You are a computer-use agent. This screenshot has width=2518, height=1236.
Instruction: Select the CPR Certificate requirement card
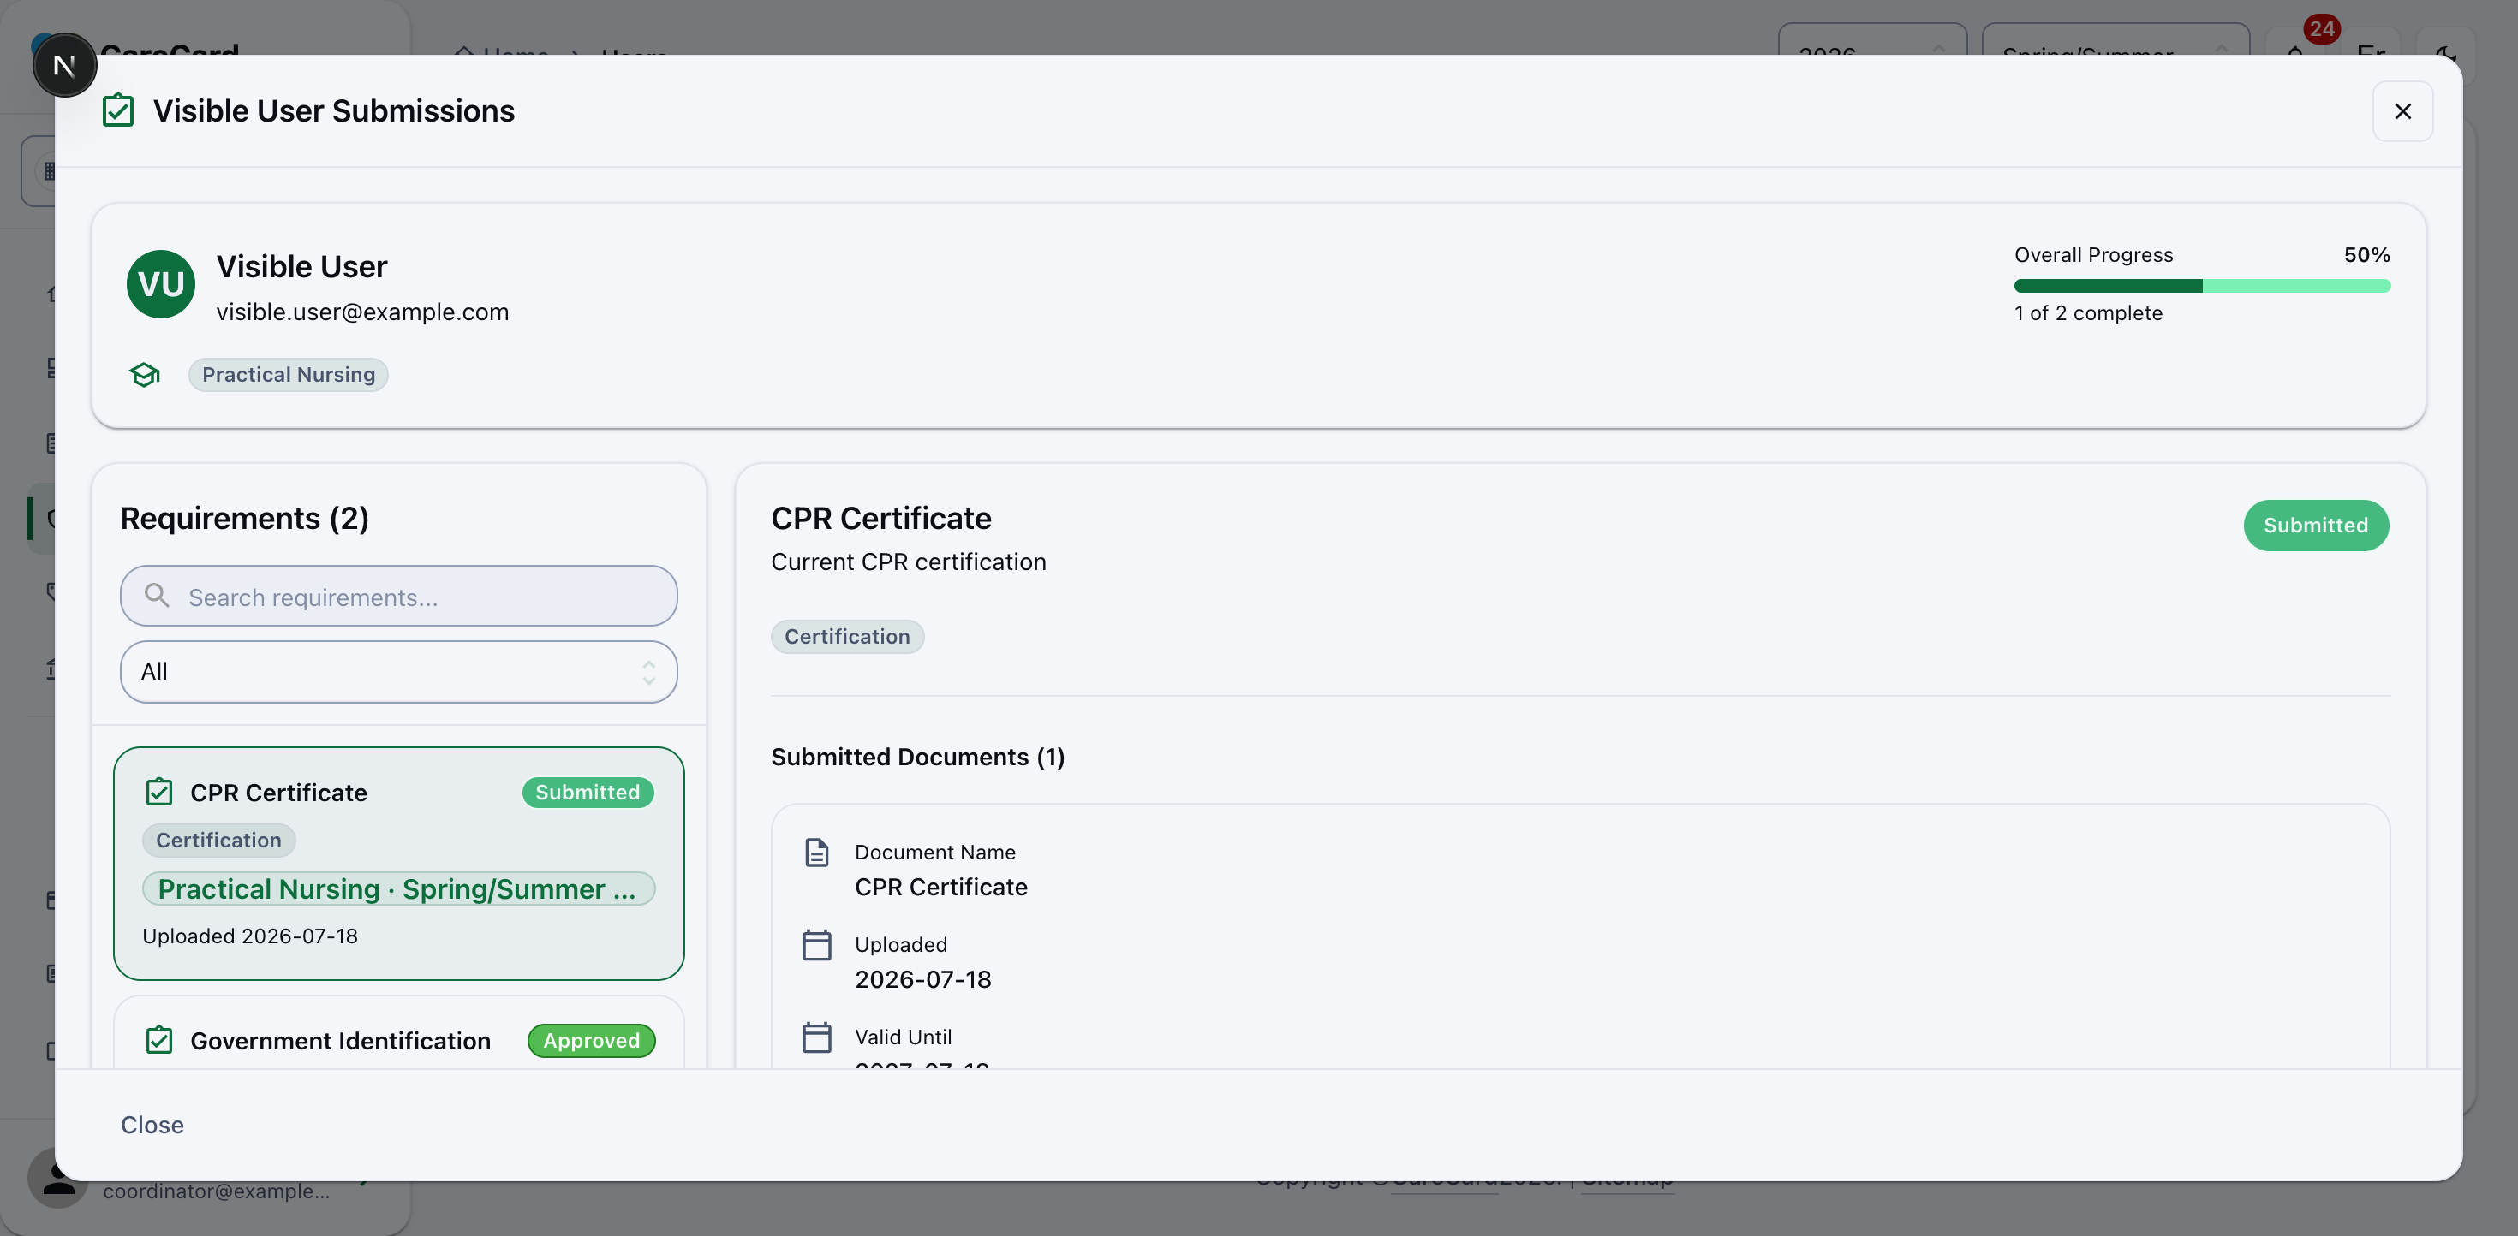398,864
